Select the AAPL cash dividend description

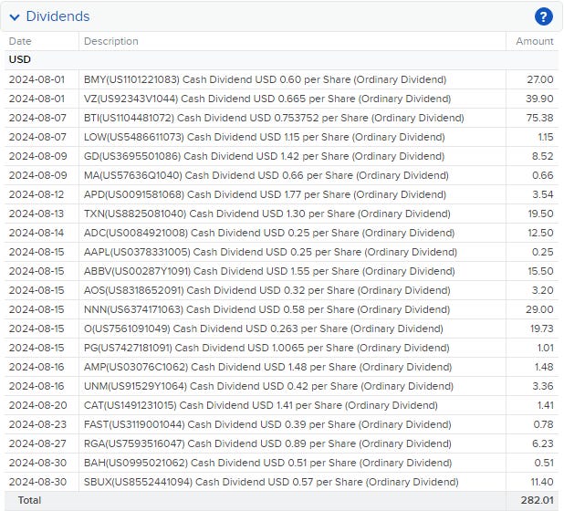(270, 252)
